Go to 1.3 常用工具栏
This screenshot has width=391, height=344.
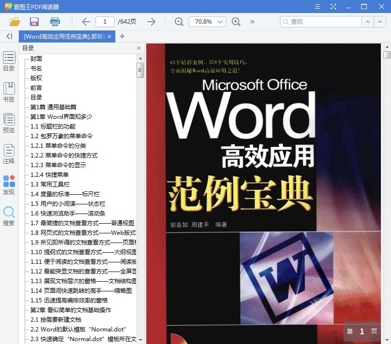coord(50,185)
